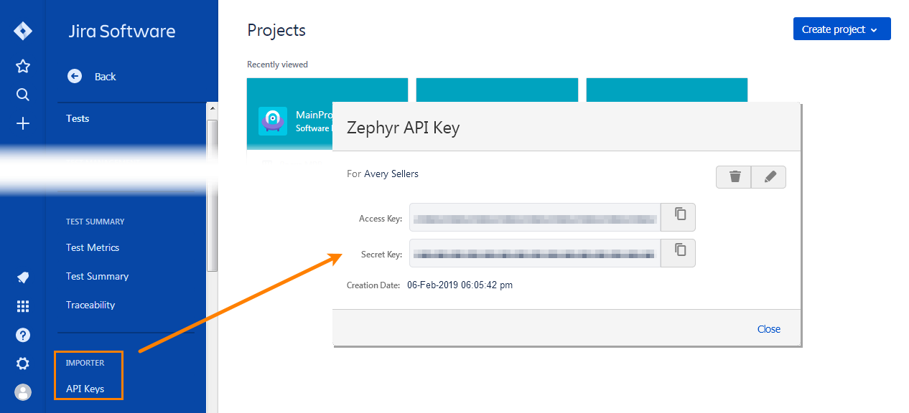Open starred items with the star icon
Screen dimensions: 909x413
[x=22, y=65]
